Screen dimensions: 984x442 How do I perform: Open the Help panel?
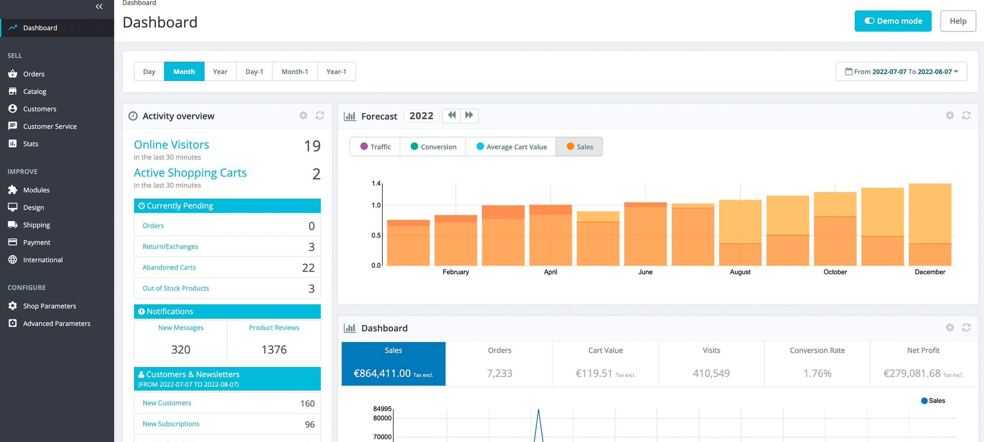coord(958,21)
